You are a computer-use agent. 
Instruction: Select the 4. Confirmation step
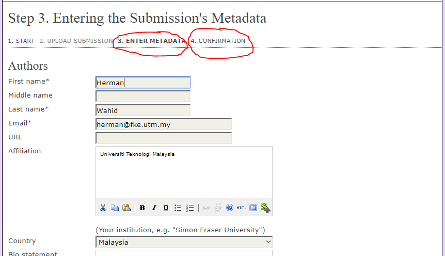tap(218, 41)
